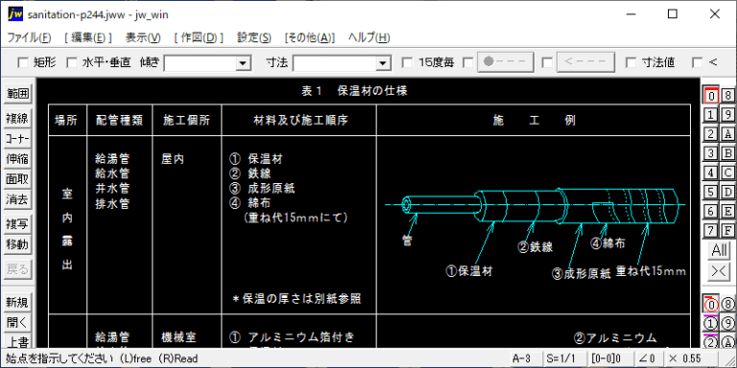737x368 pixels.
Task: Select circled layer group 1 button
Action: (x=711, y=323)
